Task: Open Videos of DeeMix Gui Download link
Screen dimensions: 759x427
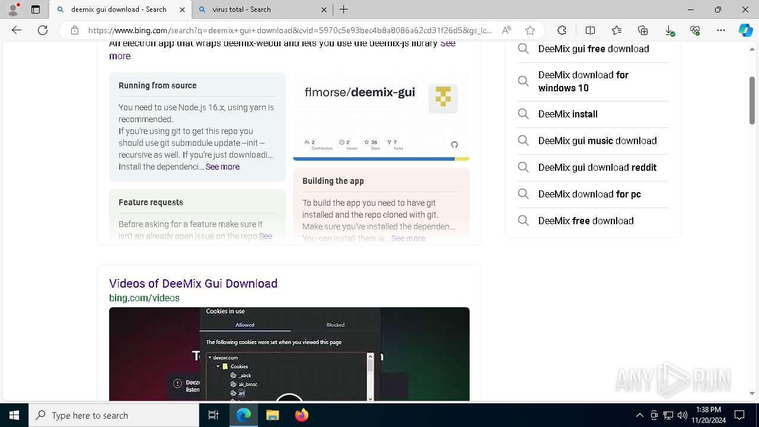Action: coord(193,283)
